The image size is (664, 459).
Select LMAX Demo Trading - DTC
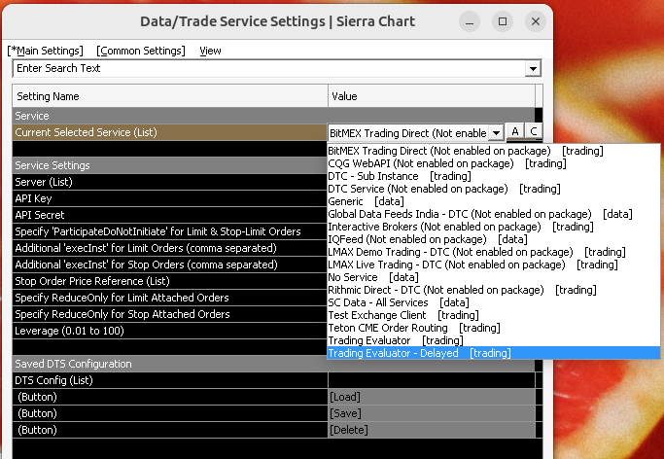pyautogui.click(x=494, y=253)
